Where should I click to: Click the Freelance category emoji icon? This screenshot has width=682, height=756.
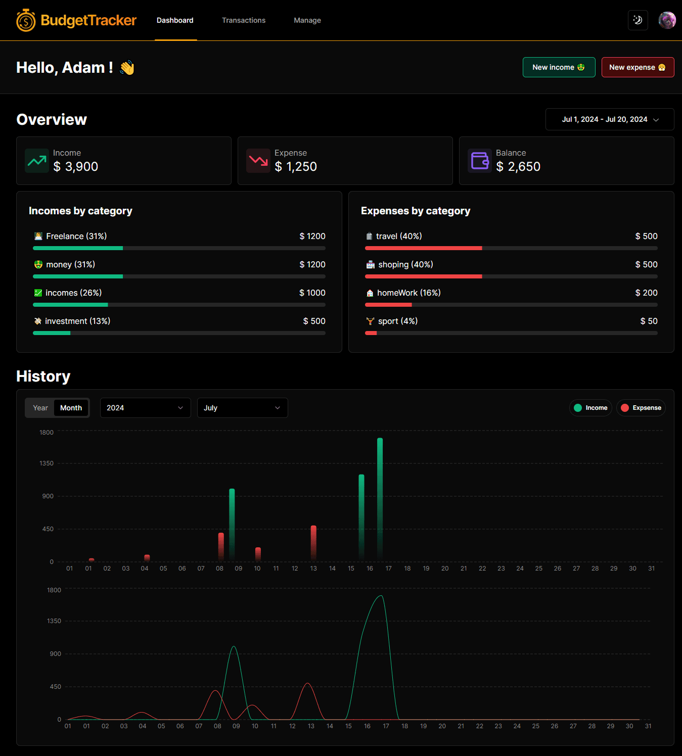[x=38, y=236]
